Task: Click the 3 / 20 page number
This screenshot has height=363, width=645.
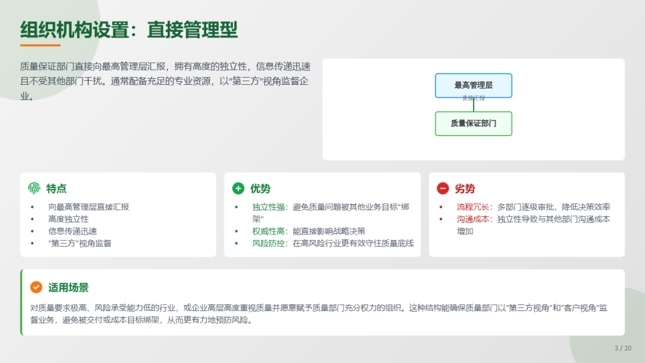Action: 623,348
